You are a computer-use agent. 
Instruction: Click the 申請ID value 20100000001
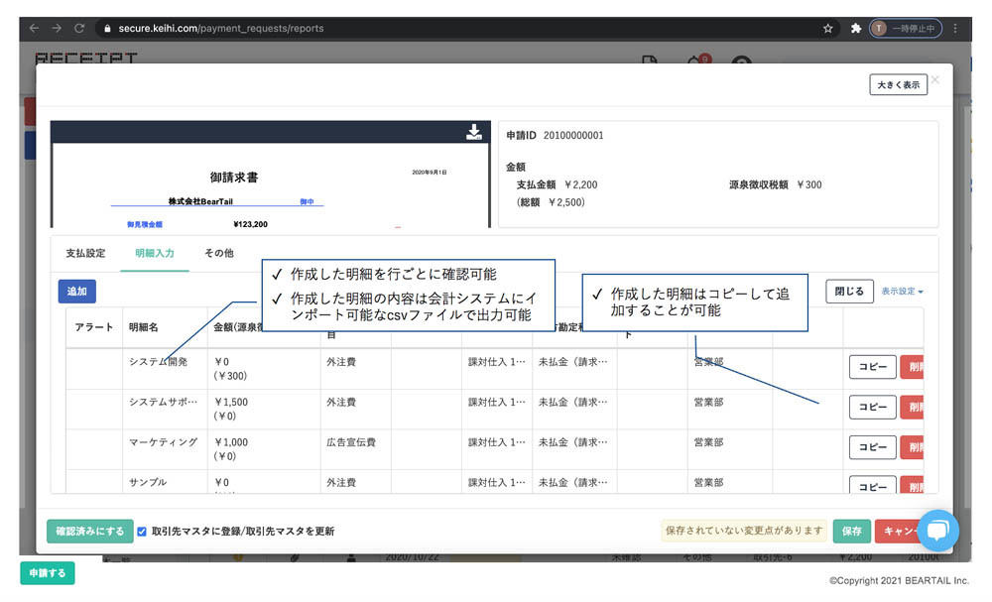(x=573, y=135)
